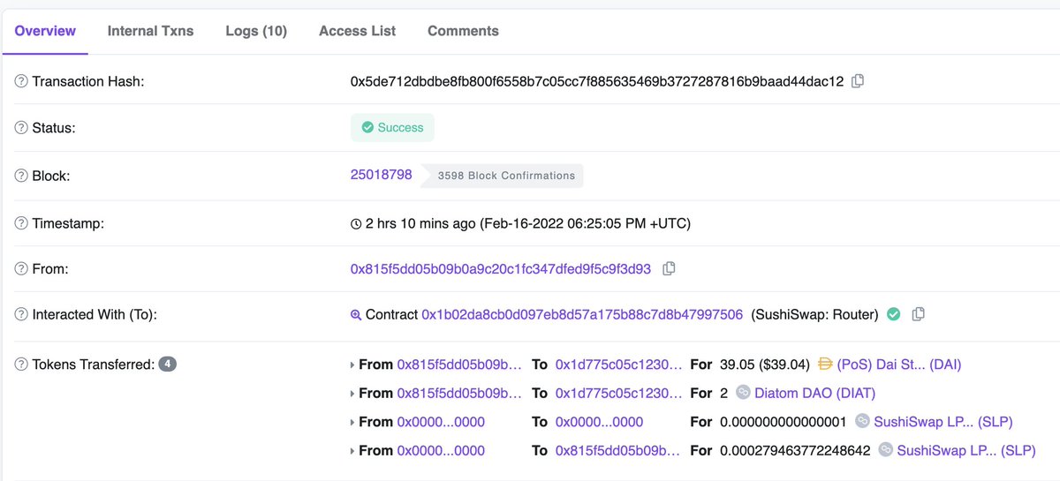Image resolution: width=1060 pixels, height=481 pixels.
Task: Expand the Diatom DAO transfer row arrow
Action: click(x=353, y=394)
